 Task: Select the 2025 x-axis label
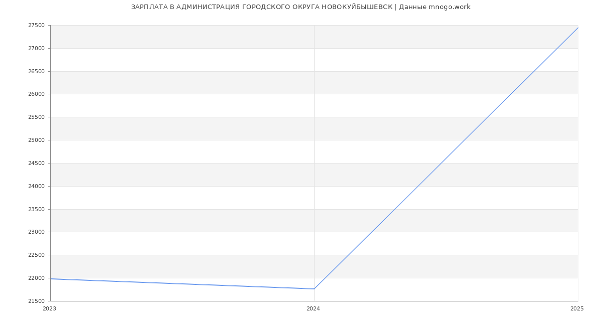point(577,309)
